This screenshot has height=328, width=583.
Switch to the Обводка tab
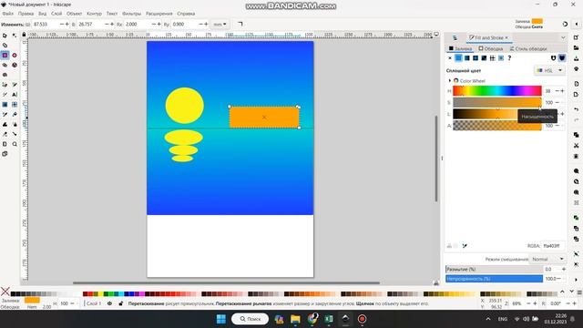click(x=491, y=48)
